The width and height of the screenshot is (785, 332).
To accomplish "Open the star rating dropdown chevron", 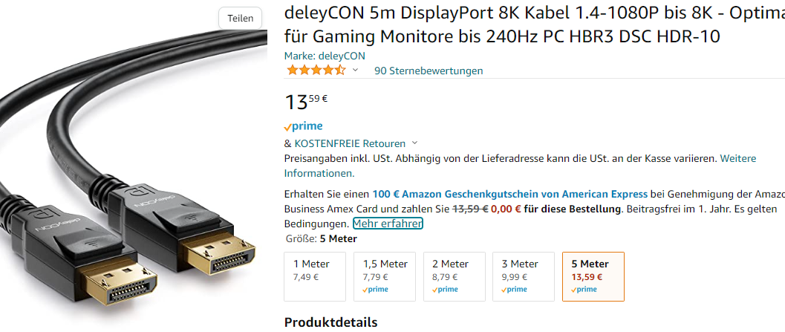I will tap(355, 71).
